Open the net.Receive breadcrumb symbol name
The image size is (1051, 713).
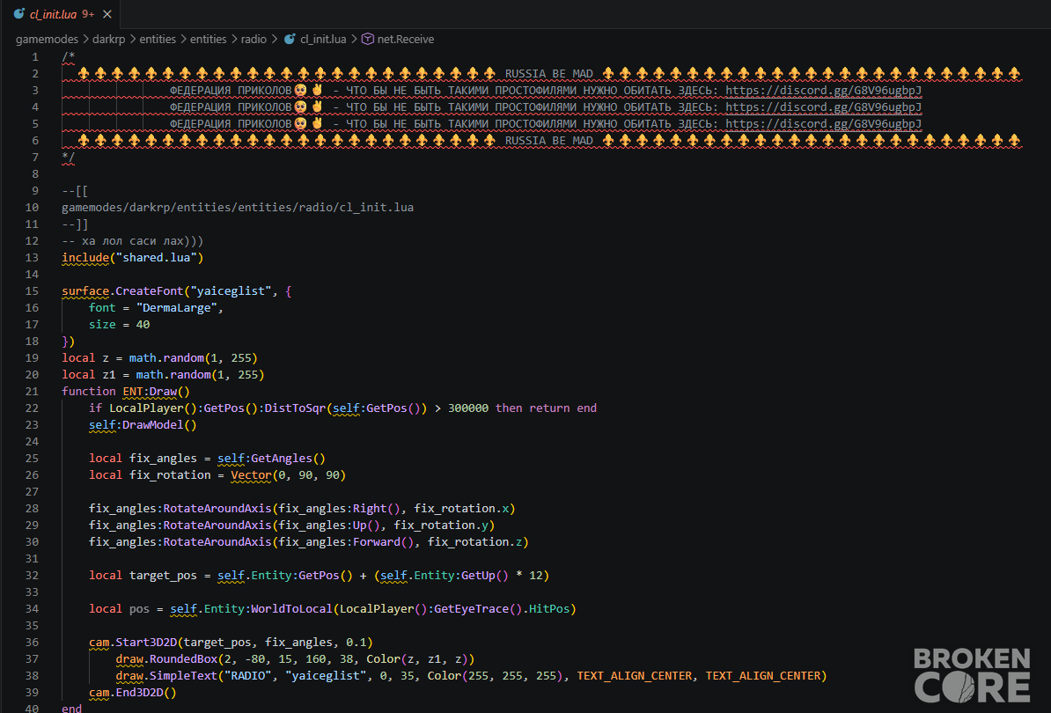pyautogui.click(x=406, y=39)
